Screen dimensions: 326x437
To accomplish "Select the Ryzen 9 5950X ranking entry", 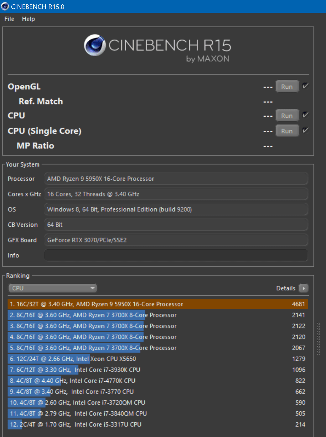I will (158, 304).
